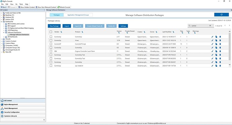Delete the sip-install.sh package

click(x=220, y=66)
